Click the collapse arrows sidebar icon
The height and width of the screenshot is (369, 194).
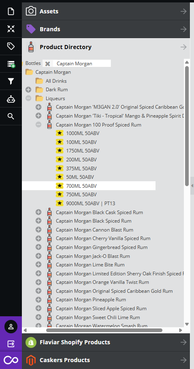pos(11,29)
